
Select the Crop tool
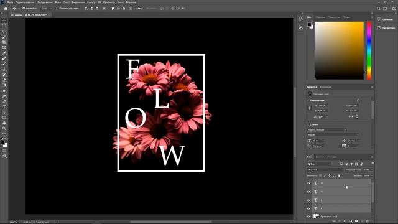pyautogui.click(x=4, y=42)
